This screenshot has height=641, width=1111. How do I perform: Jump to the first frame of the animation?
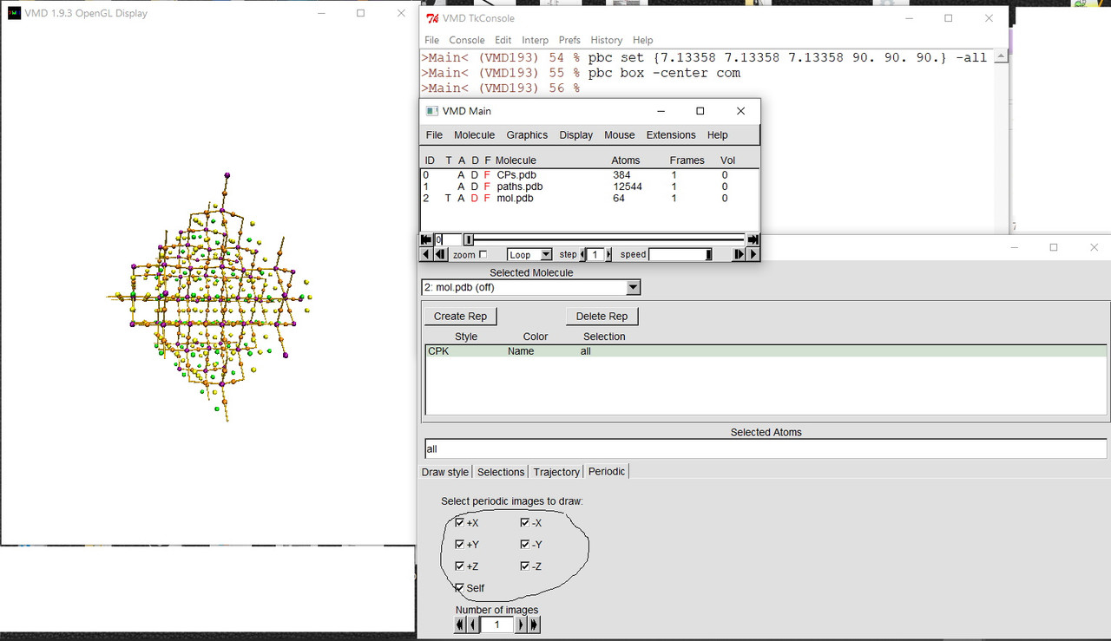coord(426,239)
